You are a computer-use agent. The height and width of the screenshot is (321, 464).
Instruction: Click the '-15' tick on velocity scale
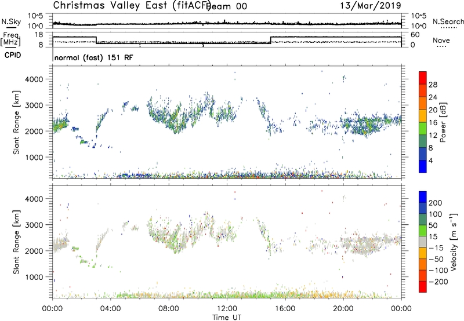tap(436, 248)
